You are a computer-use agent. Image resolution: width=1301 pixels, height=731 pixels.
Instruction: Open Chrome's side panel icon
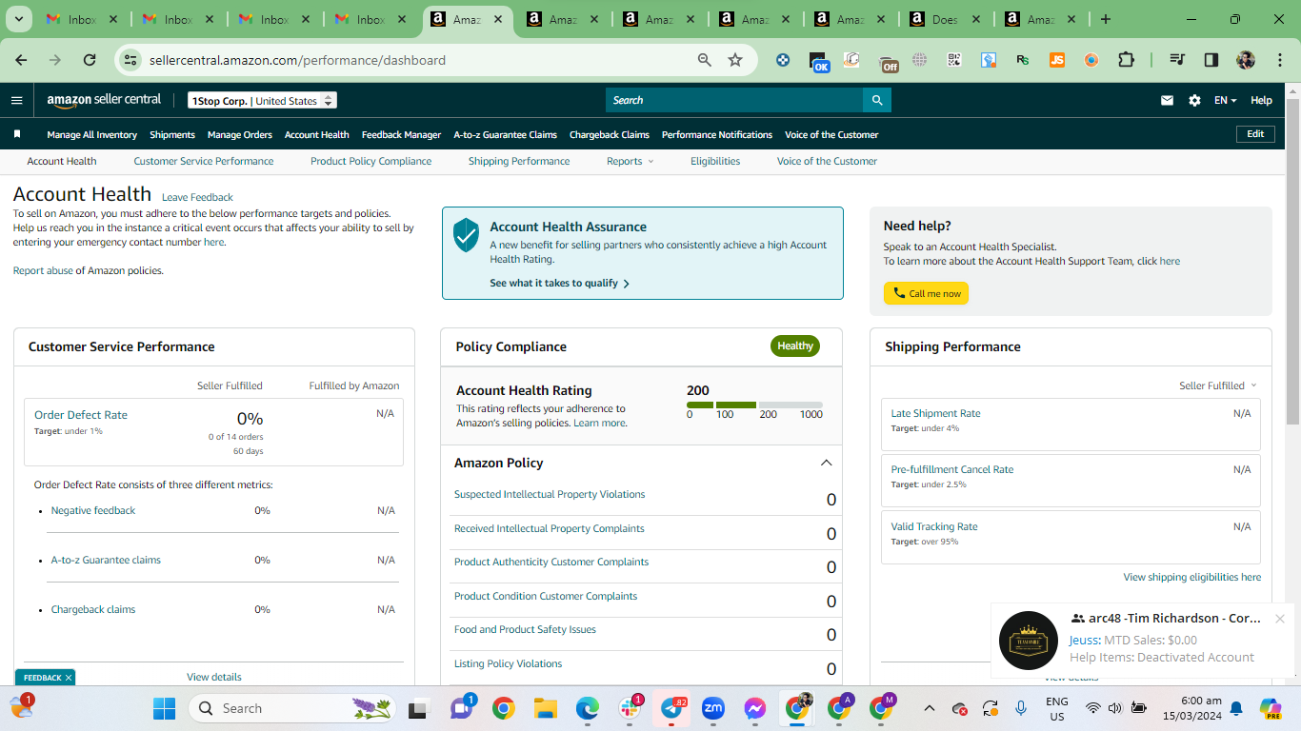(x=1211, y=60)
